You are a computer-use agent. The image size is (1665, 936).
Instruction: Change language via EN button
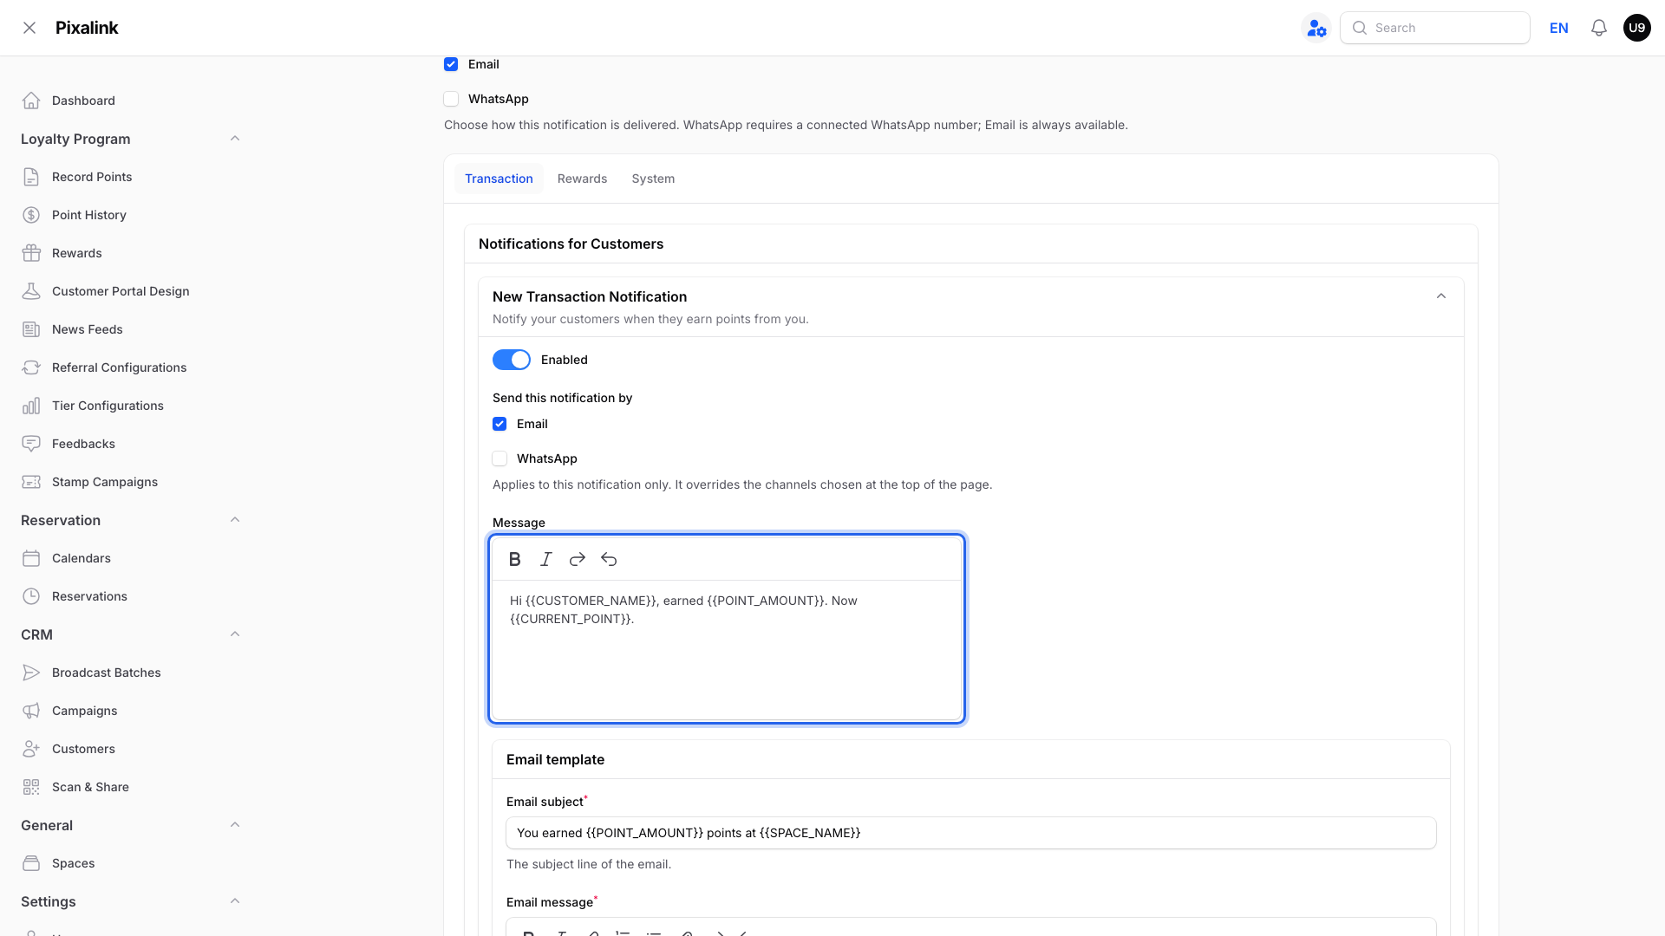click(x=1559, y=28)
